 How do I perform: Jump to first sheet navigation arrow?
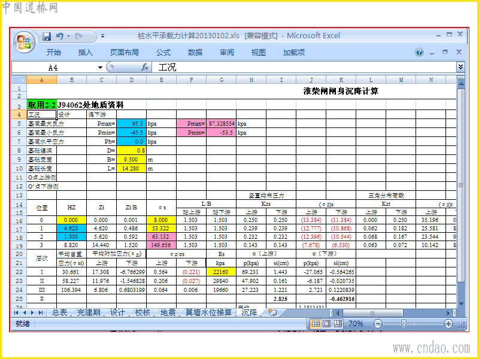(16, 312)
